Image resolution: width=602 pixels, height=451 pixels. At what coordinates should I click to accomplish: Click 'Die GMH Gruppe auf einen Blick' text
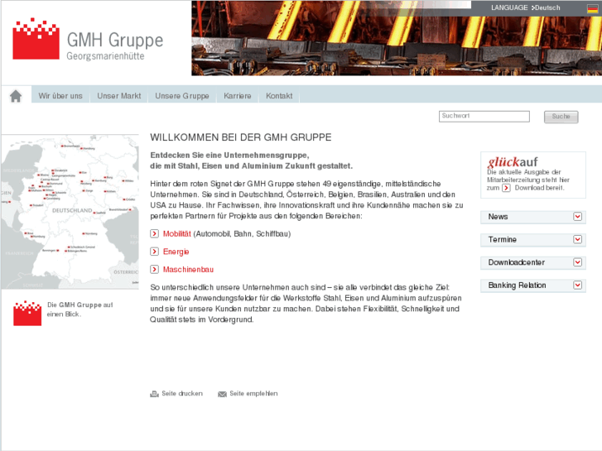pos(79,309)
